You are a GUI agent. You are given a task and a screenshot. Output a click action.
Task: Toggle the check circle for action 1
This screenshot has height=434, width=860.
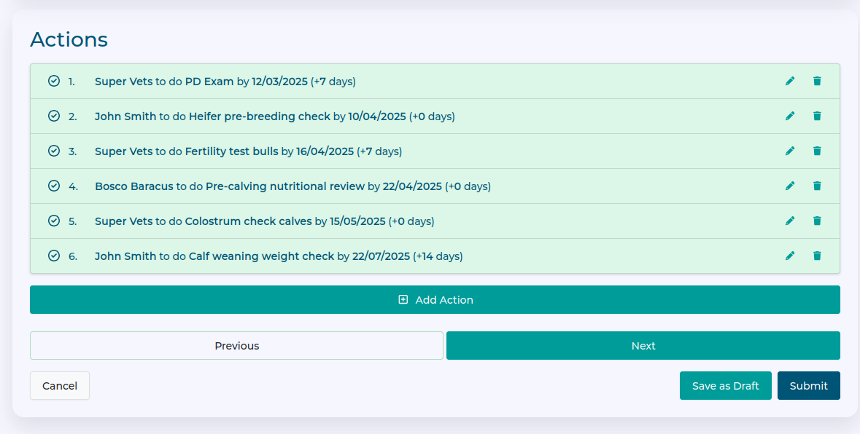[x=53, y=81]
